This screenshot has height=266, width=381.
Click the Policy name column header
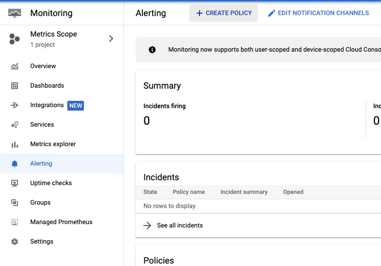pos(188,192)
